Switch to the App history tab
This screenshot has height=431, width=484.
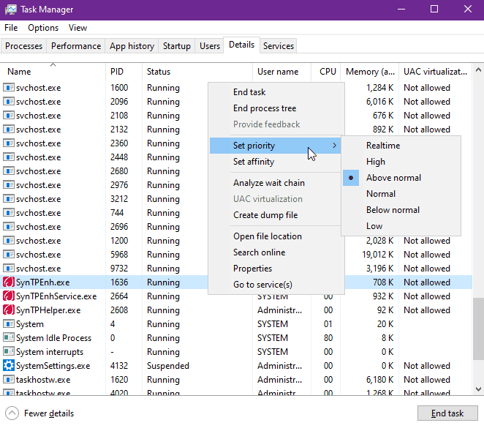coord(132,45)
